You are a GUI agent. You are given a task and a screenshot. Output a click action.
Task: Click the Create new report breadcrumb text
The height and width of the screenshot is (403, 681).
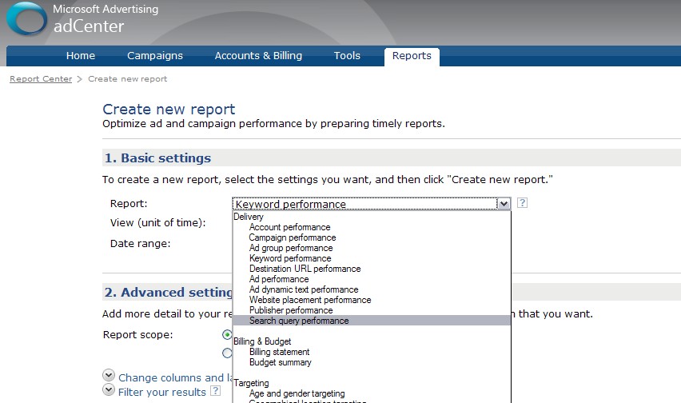click(128, 78)
